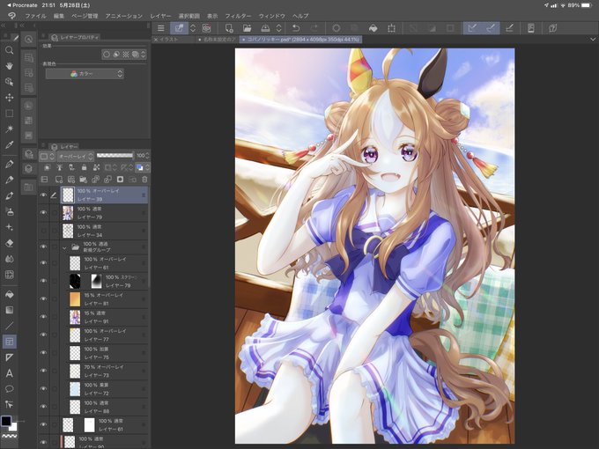This screenshot has width=599, height=449.
Task: Open the expression color dropdown
Action: pos(85,74)
